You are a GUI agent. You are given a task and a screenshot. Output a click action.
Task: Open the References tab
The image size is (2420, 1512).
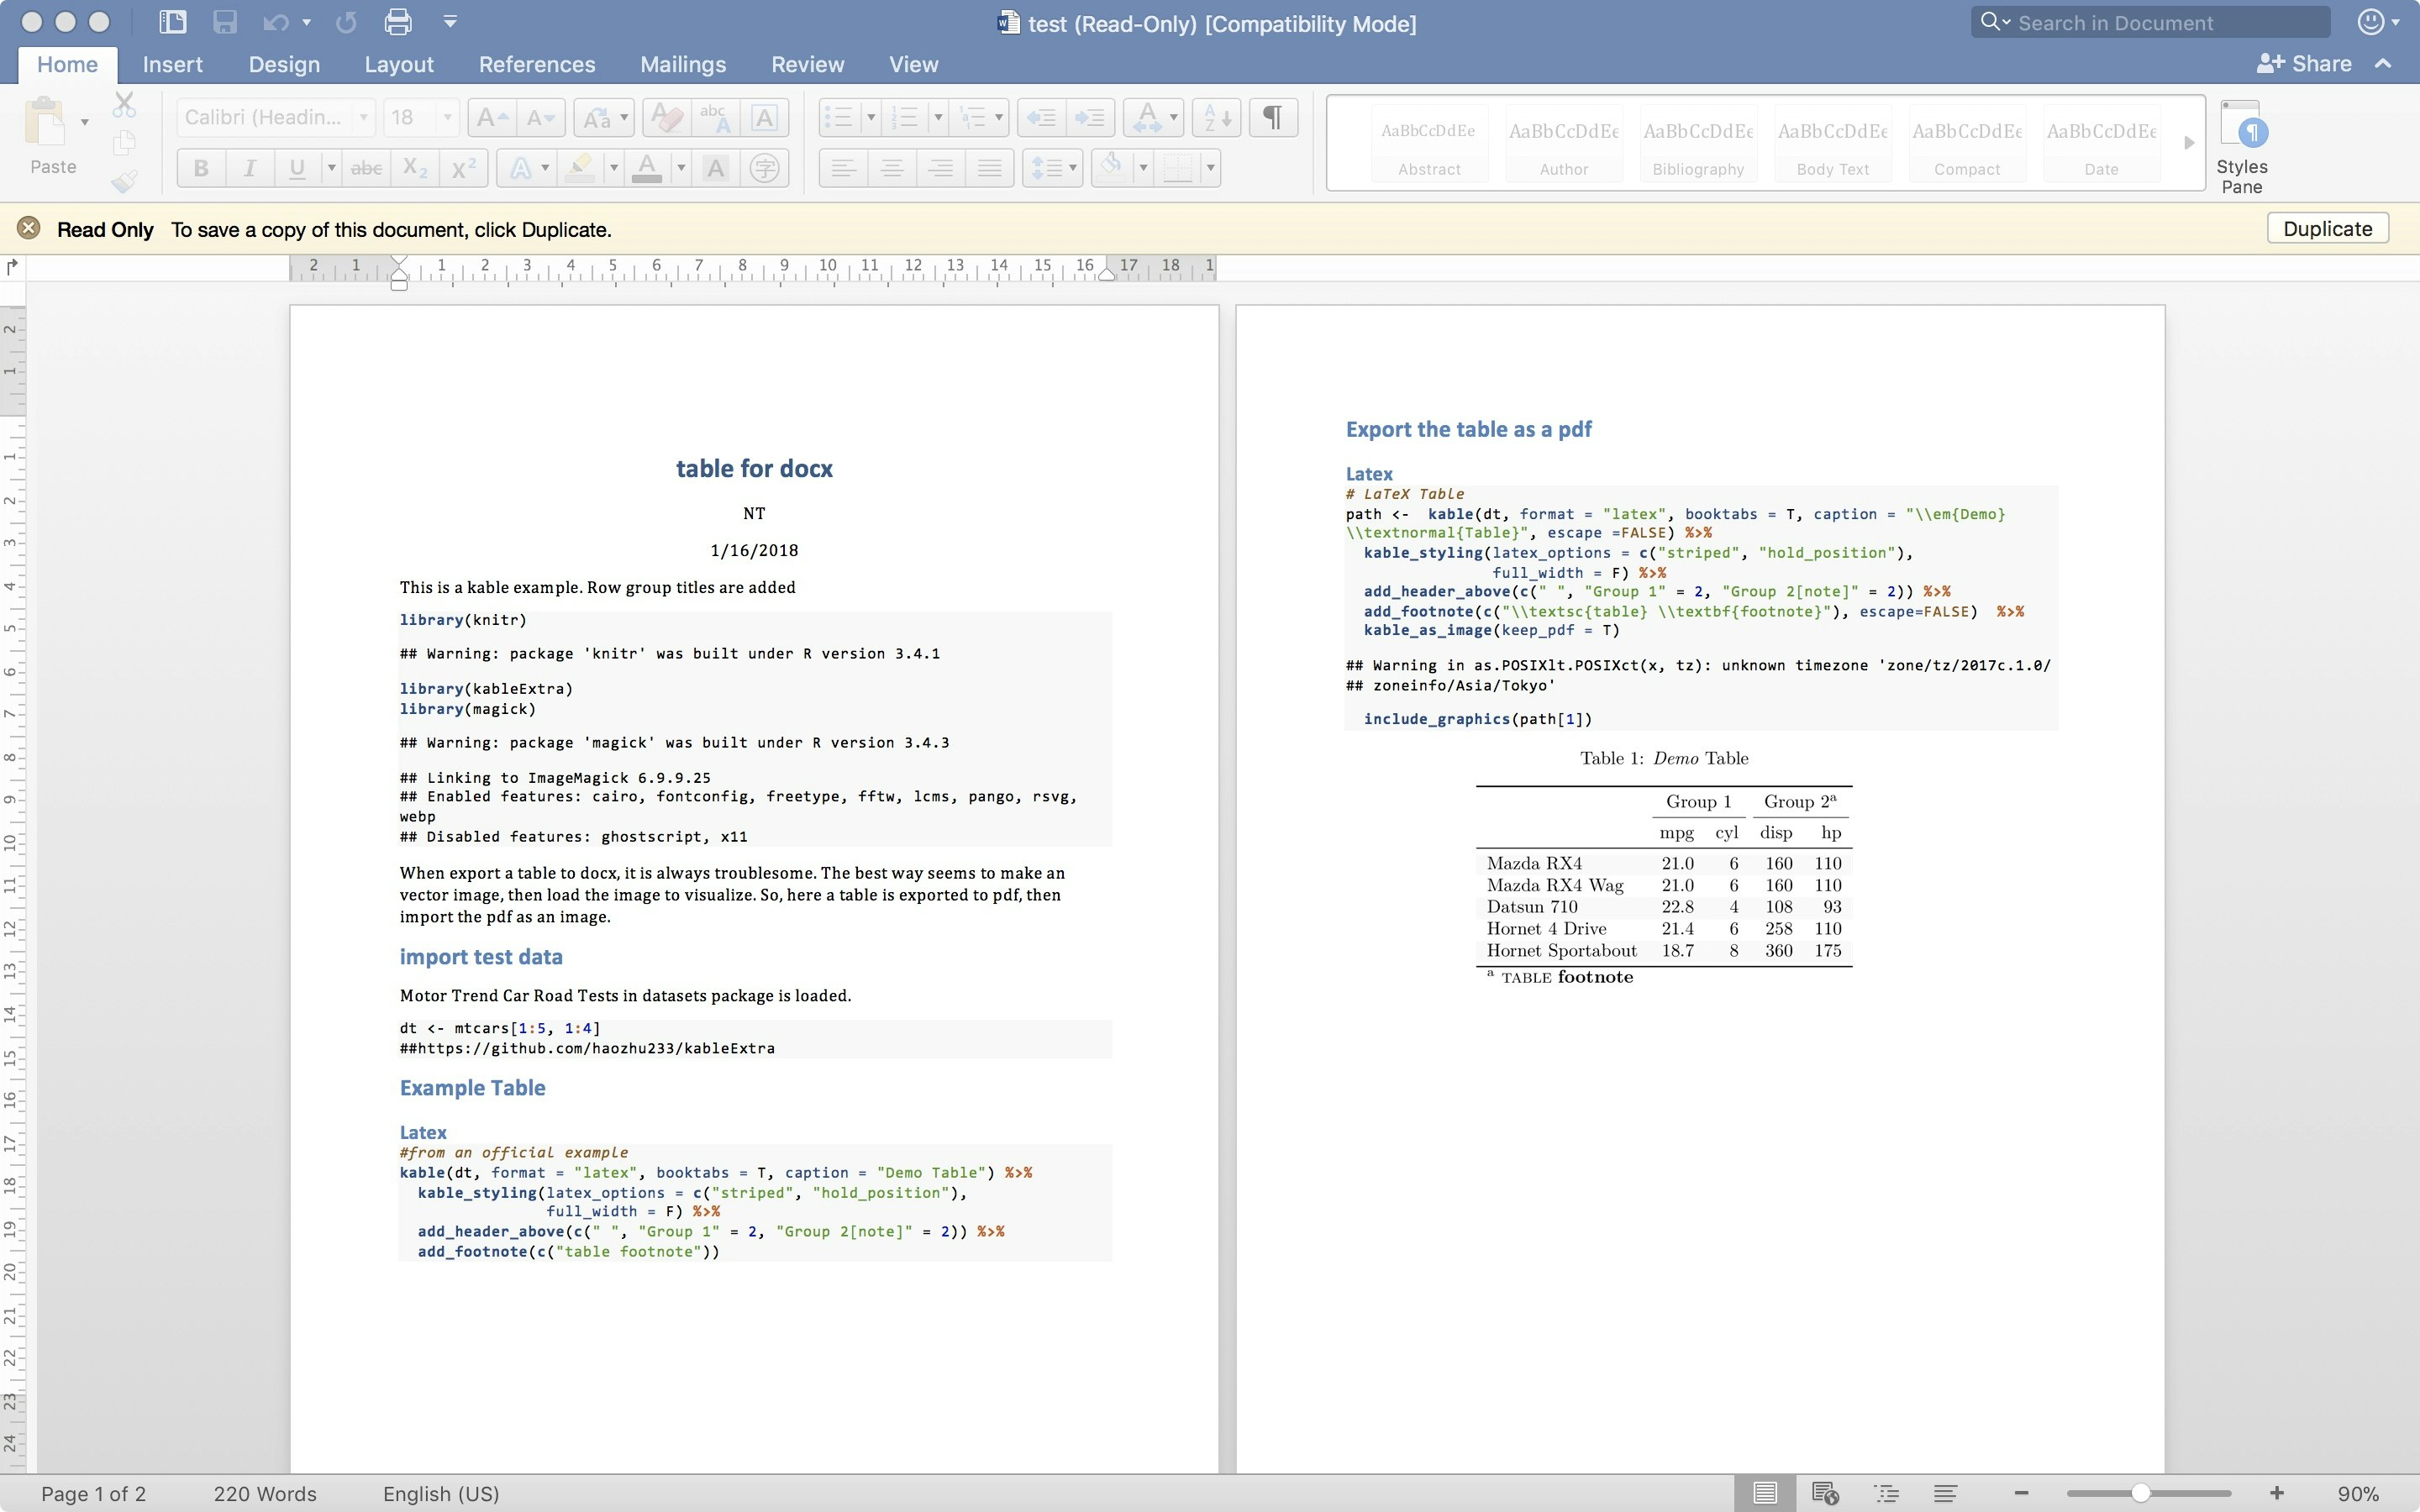pos(537,64)
